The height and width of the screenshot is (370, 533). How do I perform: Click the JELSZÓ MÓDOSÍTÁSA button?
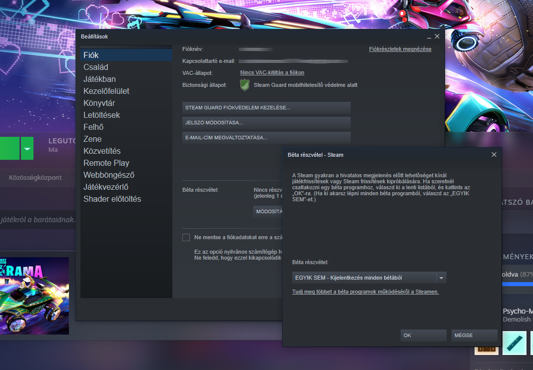pyautogui.click(x=266, y=123)
